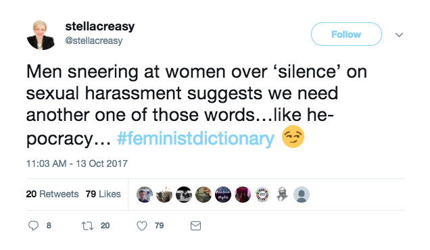Open the @stellacreasy handle link

94,41
